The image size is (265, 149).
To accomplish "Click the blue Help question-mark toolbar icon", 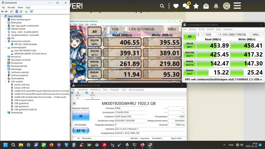I will pyautogui.click(x=17, y=12).
